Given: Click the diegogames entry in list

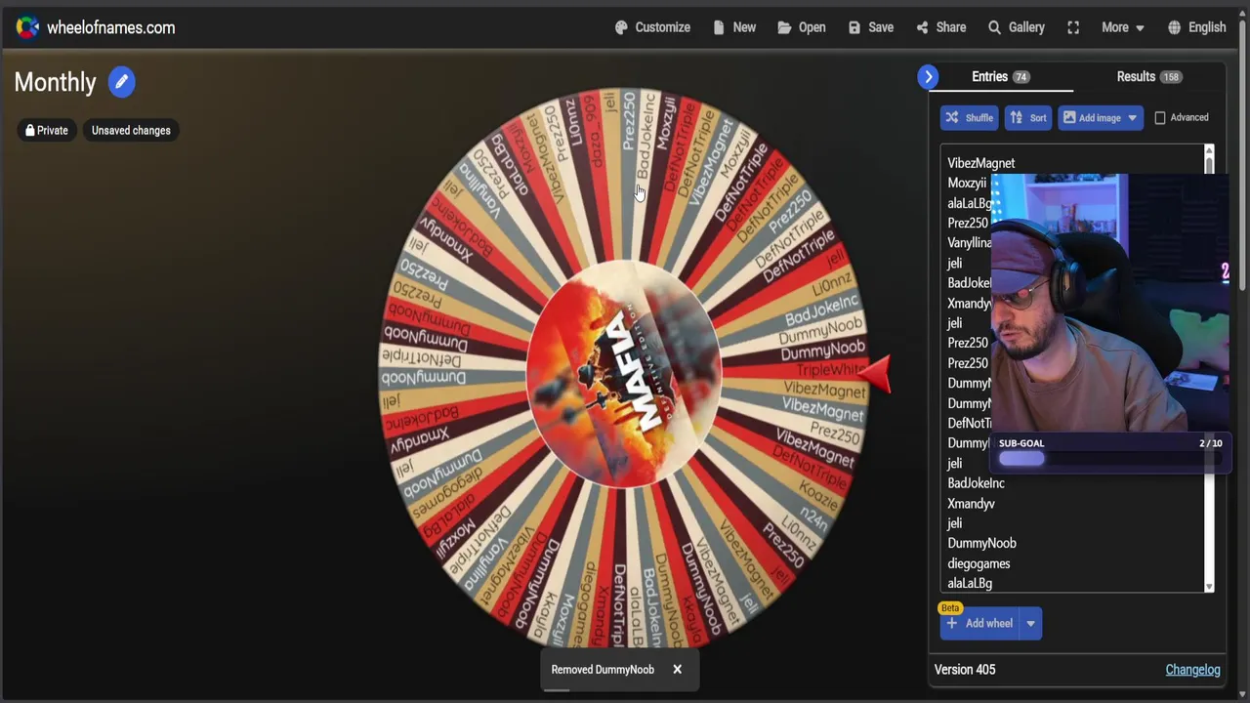Looking at the screenshot, I should [x=979, y=563].
